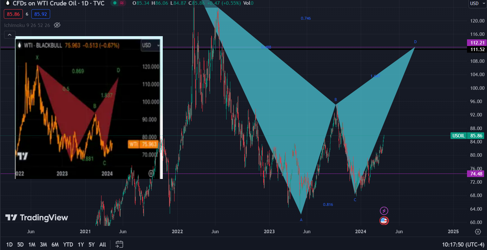Click the purple 112.21 price label
487x250 pixels.
476,43
